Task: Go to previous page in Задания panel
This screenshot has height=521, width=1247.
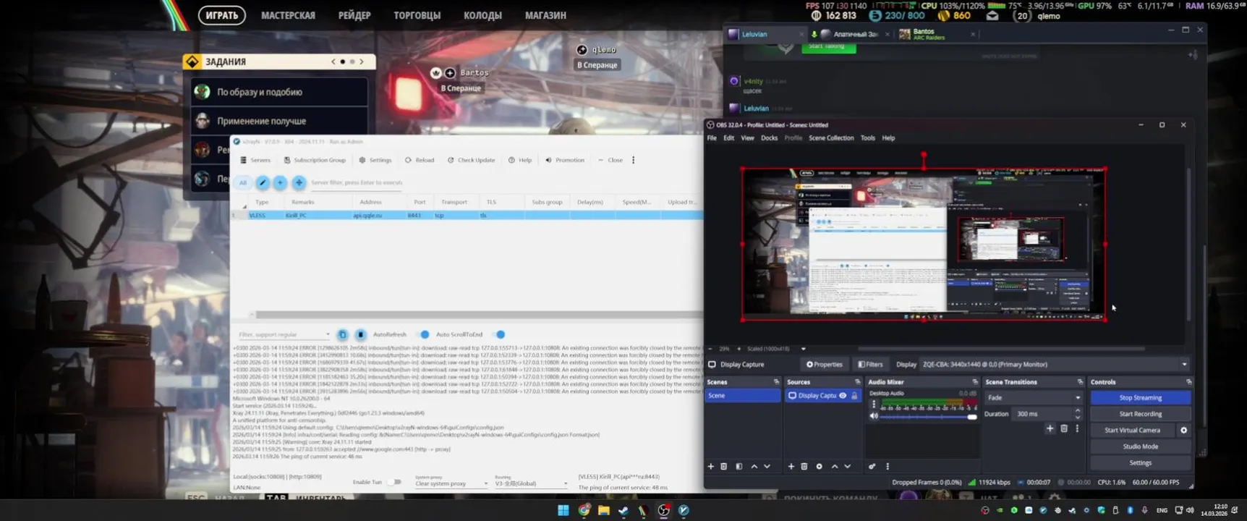Action: [333, 62]
